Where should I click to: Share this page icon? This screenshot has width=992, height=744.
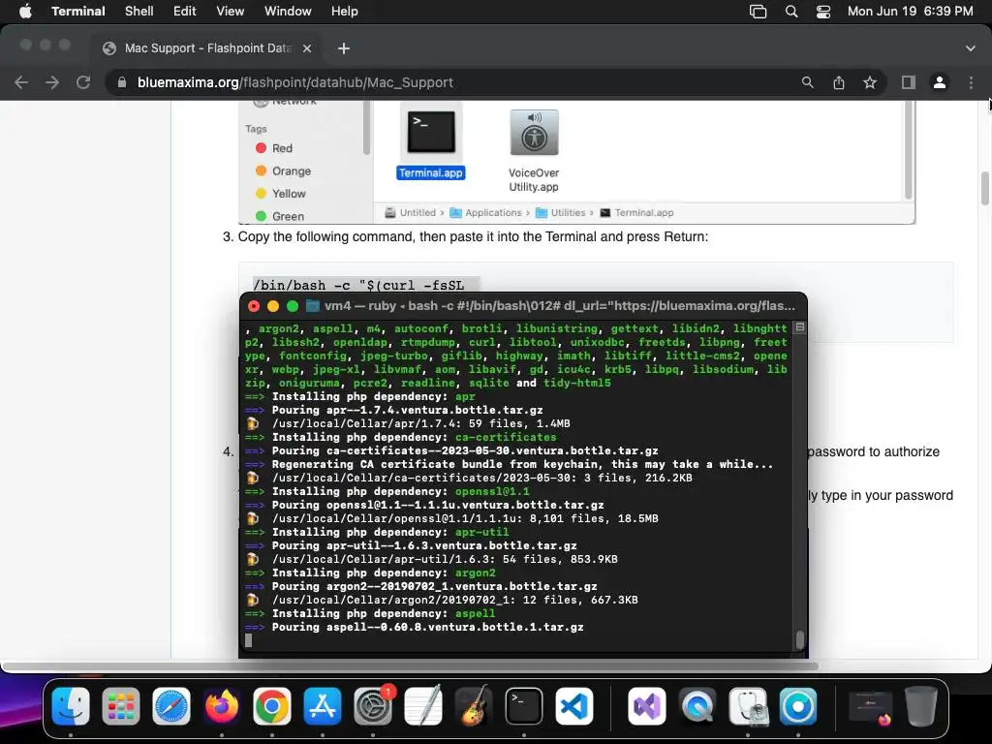click(839, 82)
